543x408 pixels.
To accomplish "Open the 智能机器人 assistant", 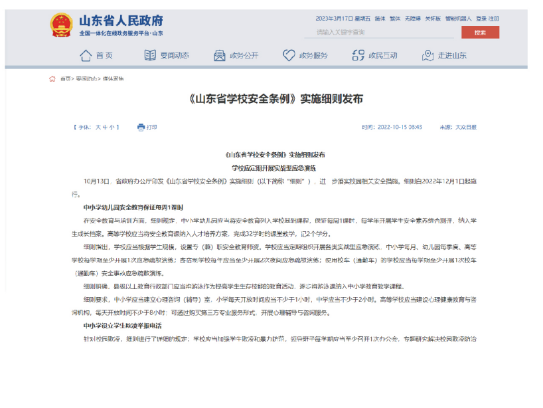I will point(459,19).
